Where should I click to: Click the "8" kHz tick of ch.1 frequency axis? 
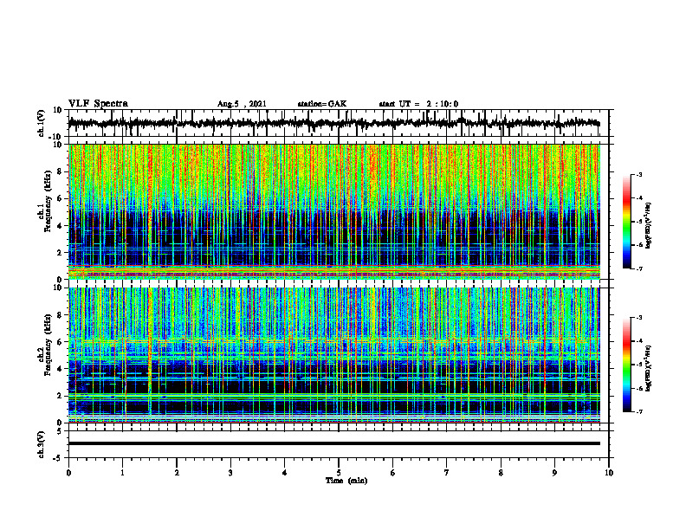point(60,171)
